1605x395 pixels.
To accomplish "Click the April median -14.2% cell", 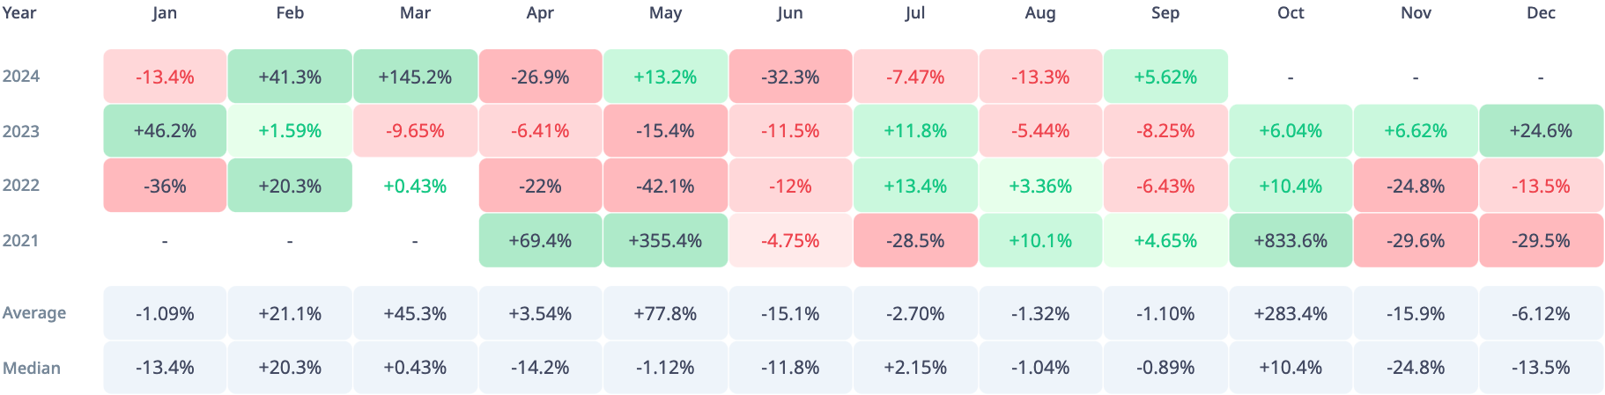I will (x=540, y=368).
